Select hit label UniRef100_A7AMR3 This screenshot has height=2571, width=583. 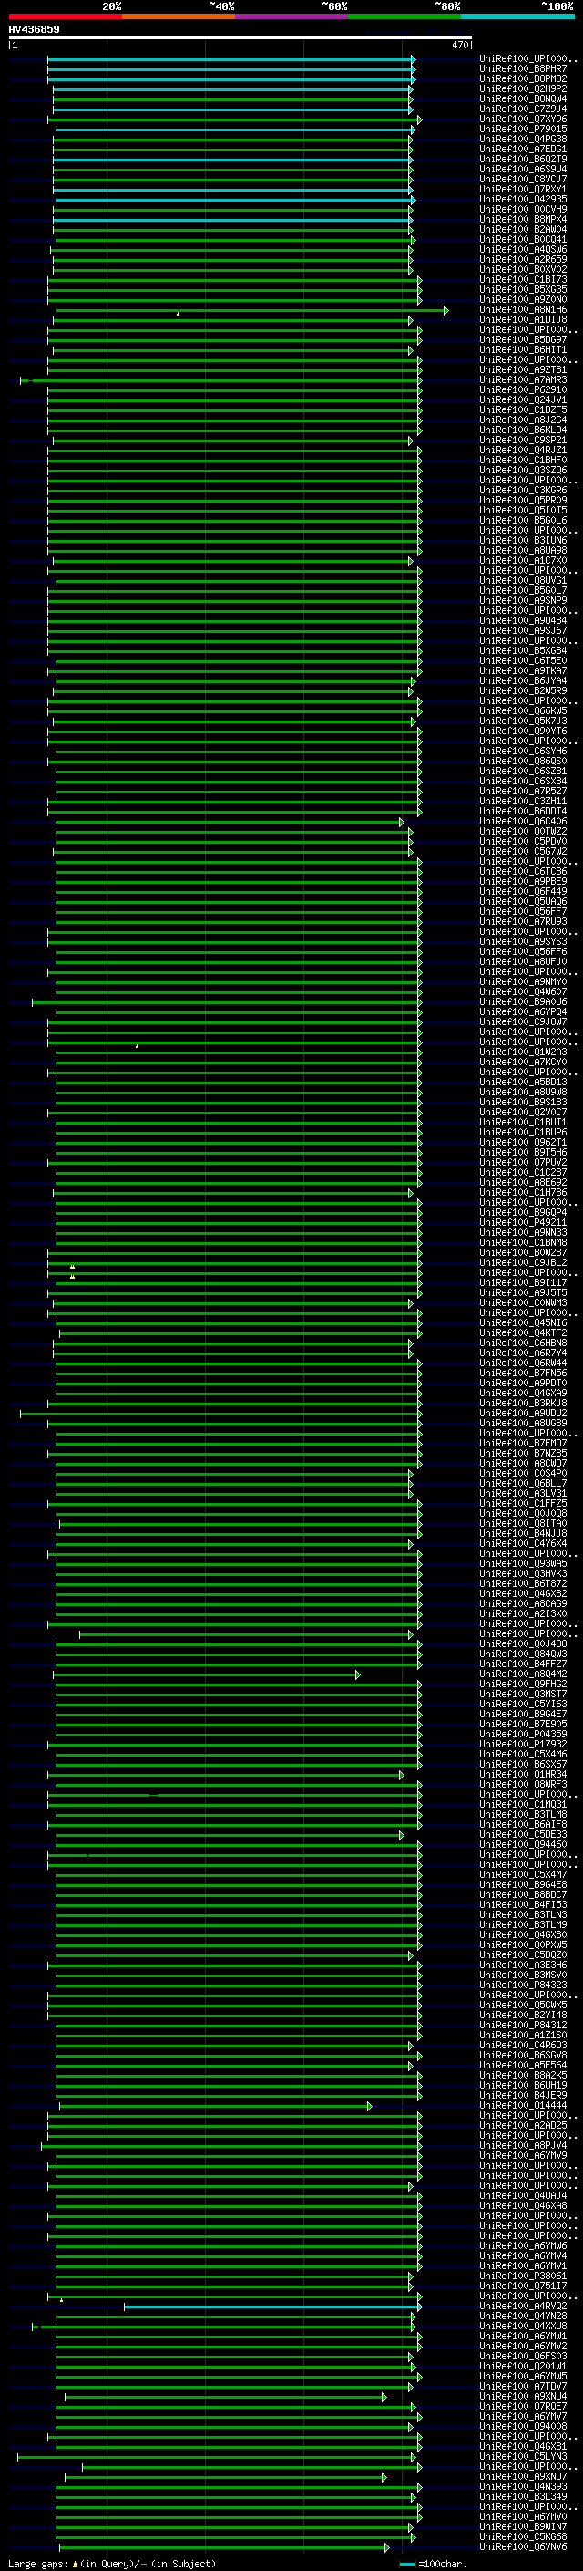[523, 380]
